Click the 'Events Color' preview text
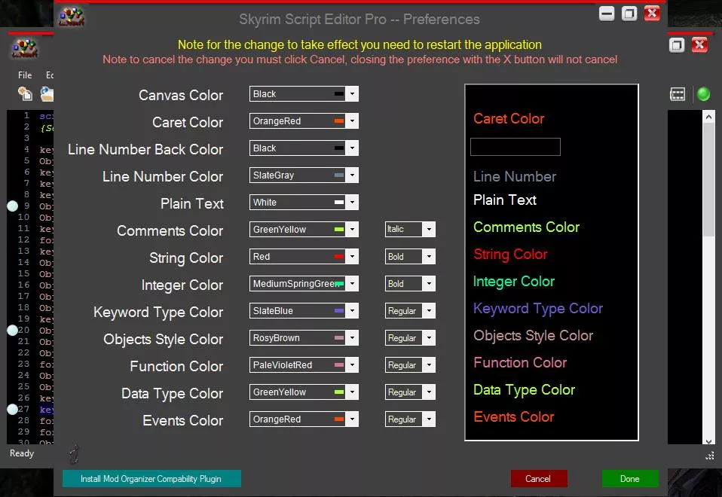Image resolution: width=722 pixels, height=497 pixels. point(514,417)
